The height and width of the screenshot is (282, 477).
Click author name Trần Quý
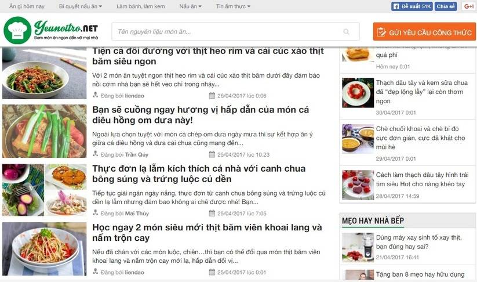(x=137, y=155)
